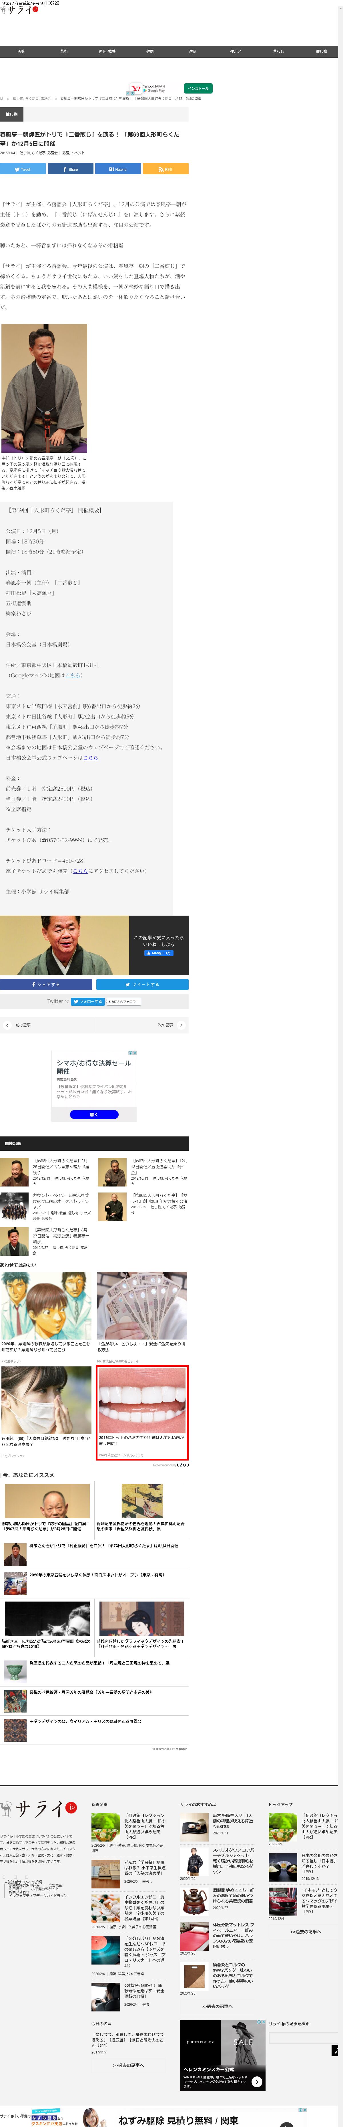Open the white teeth advertisement thumbnail
The image size is (343, 2127).
[142, 1399]
